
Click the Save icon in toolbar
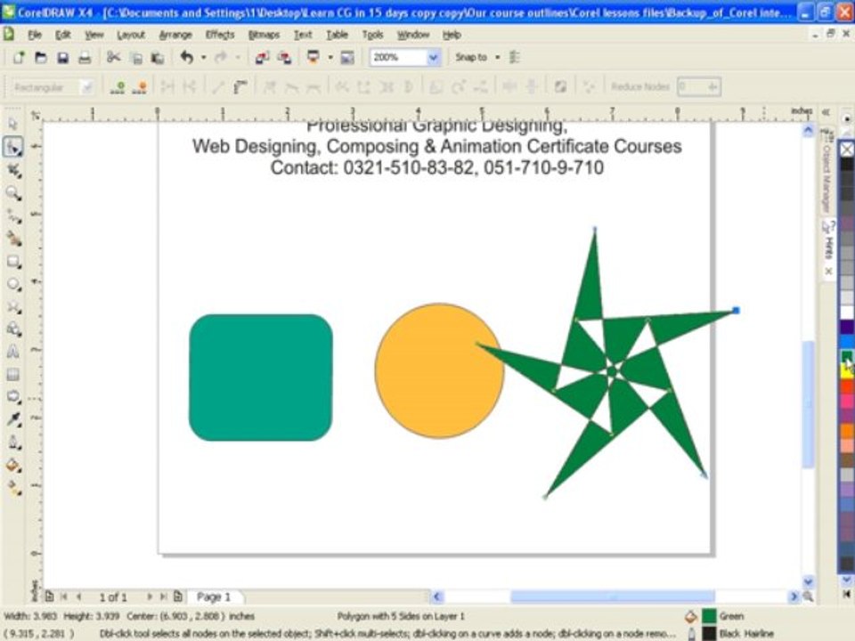(x=63, y=57)
